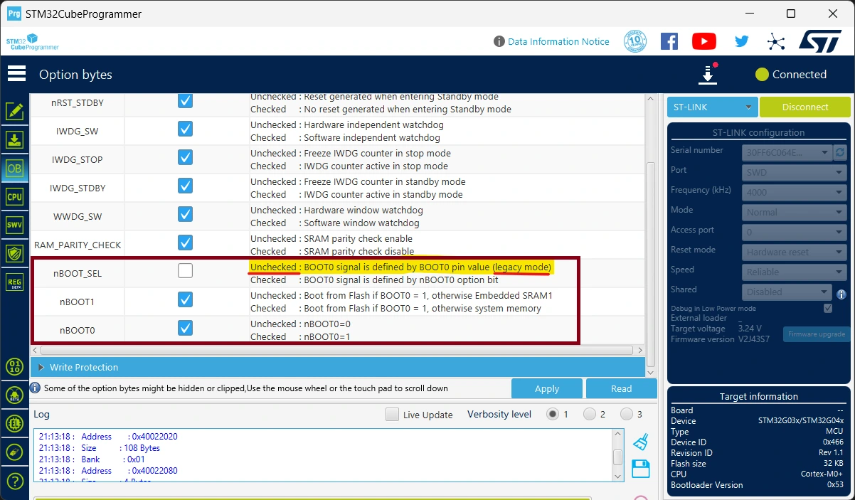Click the nBOOT_SEL option name
Viewport: 855px width, 500px height.
point(78,273)
